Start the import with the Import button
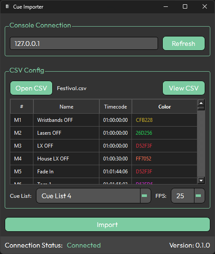215x254 pixels. 107,224
